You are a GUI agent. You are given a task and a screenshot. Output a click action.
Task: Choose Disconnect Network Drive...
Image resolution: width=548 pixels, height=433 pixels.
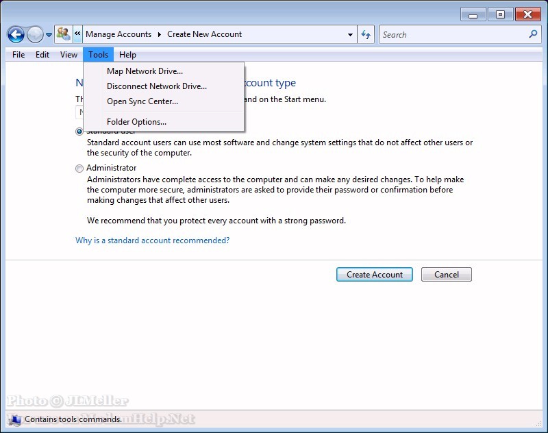(x=164, y=86)
